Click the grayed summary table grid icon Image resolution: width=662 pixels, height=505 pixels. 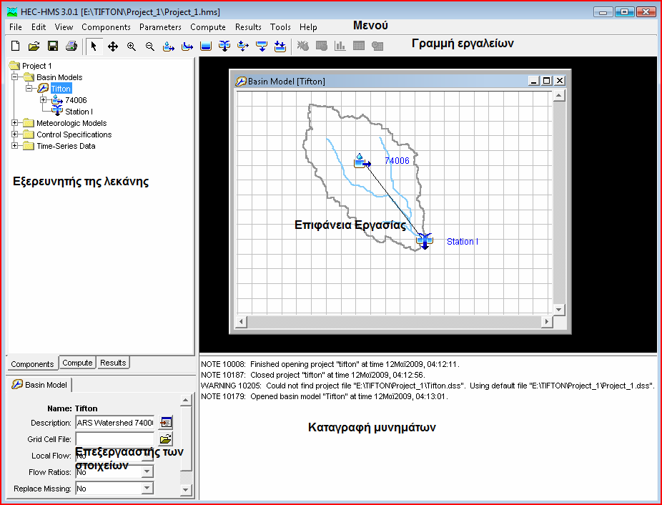(x=358, y=46)
